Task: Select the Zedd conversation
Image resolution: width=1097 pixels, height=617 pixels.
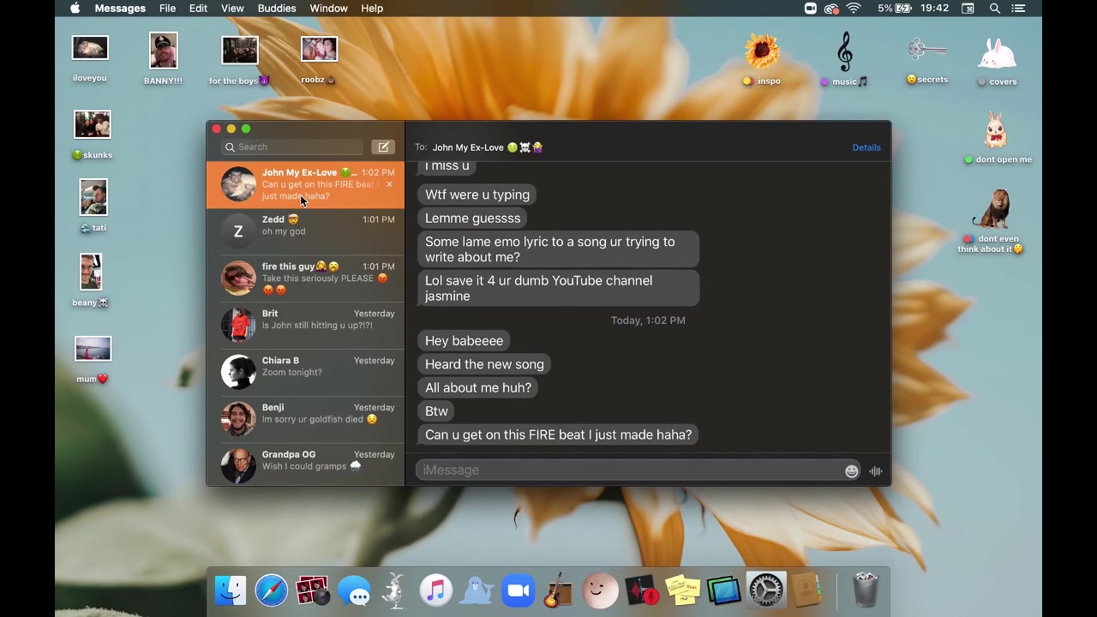Action: click(x=305, y=231)
